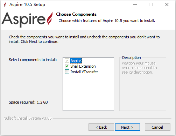Select the Shell Extension label text
The image size is (176, 136).
[83, 66]
